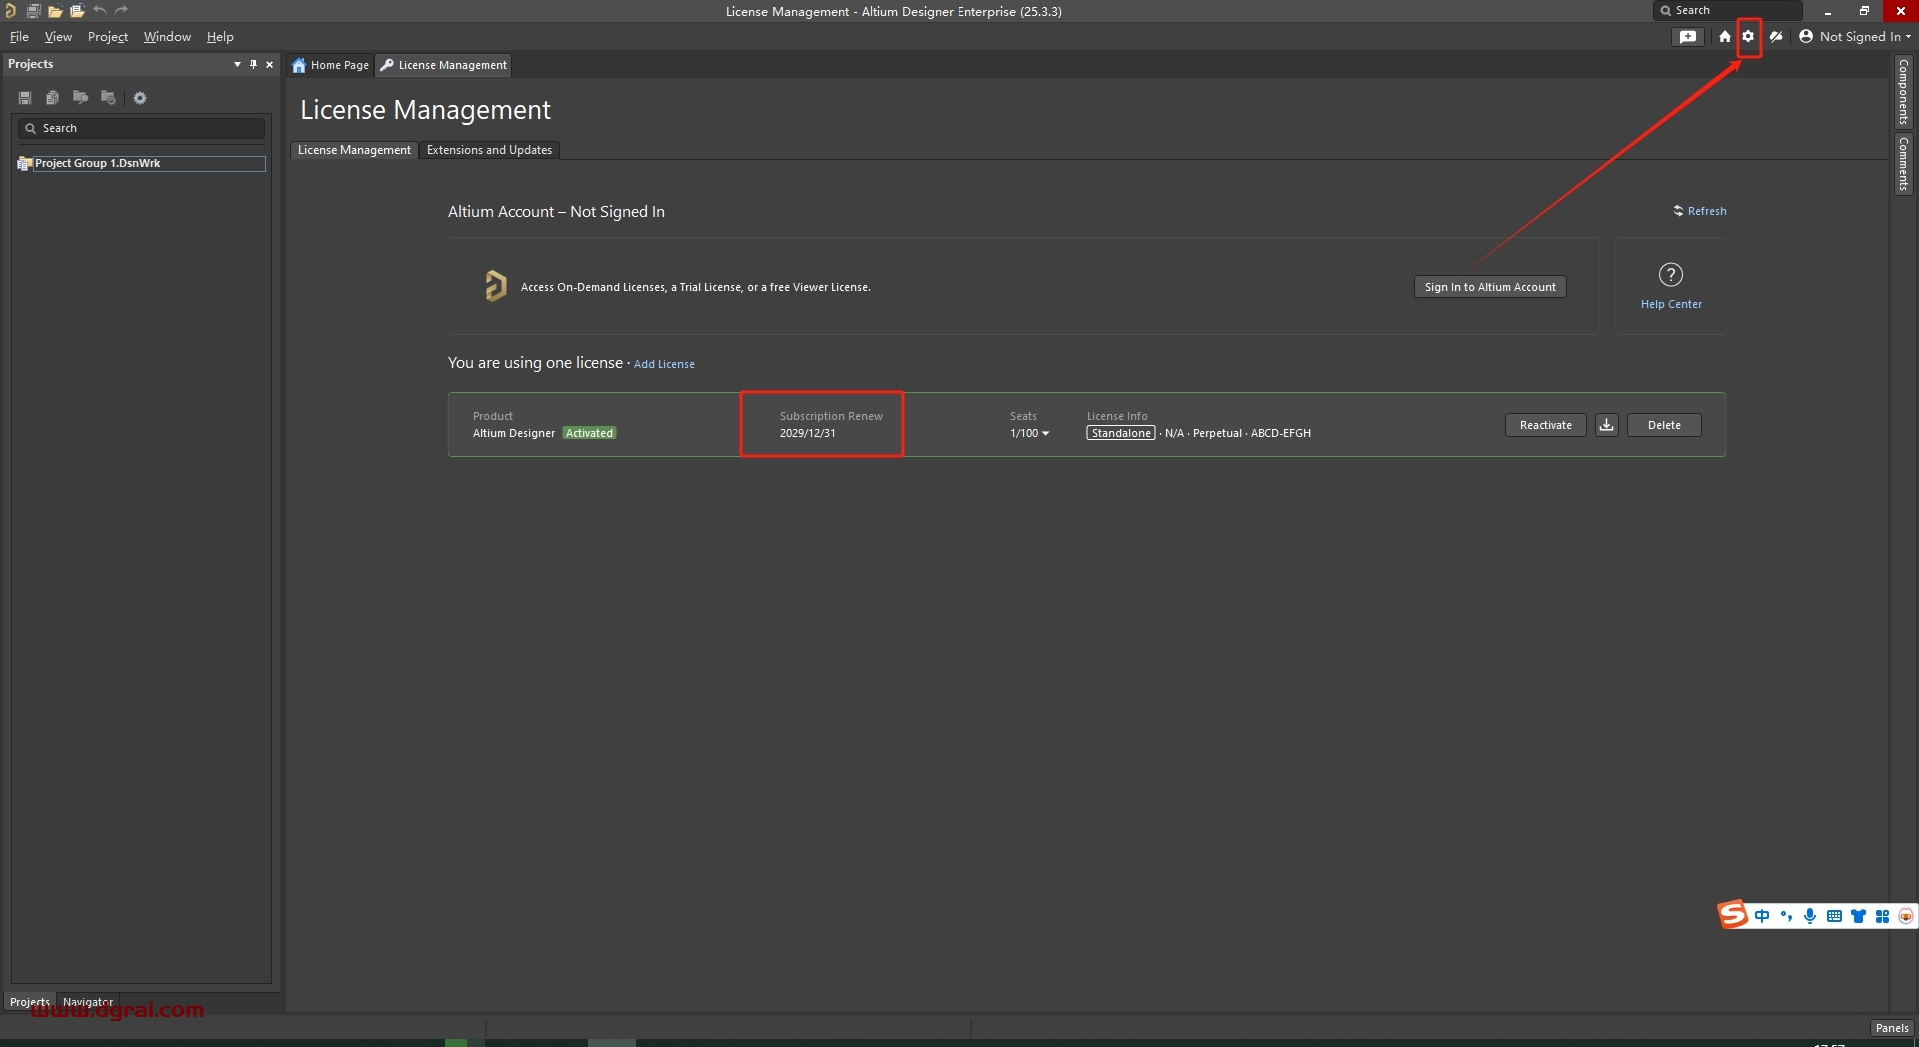Click the IME skin shirt icon

coord(1858,916)
